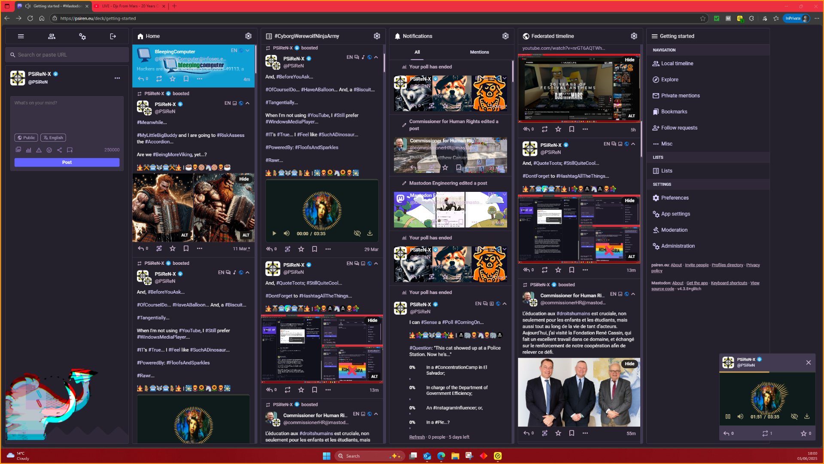
Task: Reply to the post dated 29 Mar
Action: (x=269, y=249)
